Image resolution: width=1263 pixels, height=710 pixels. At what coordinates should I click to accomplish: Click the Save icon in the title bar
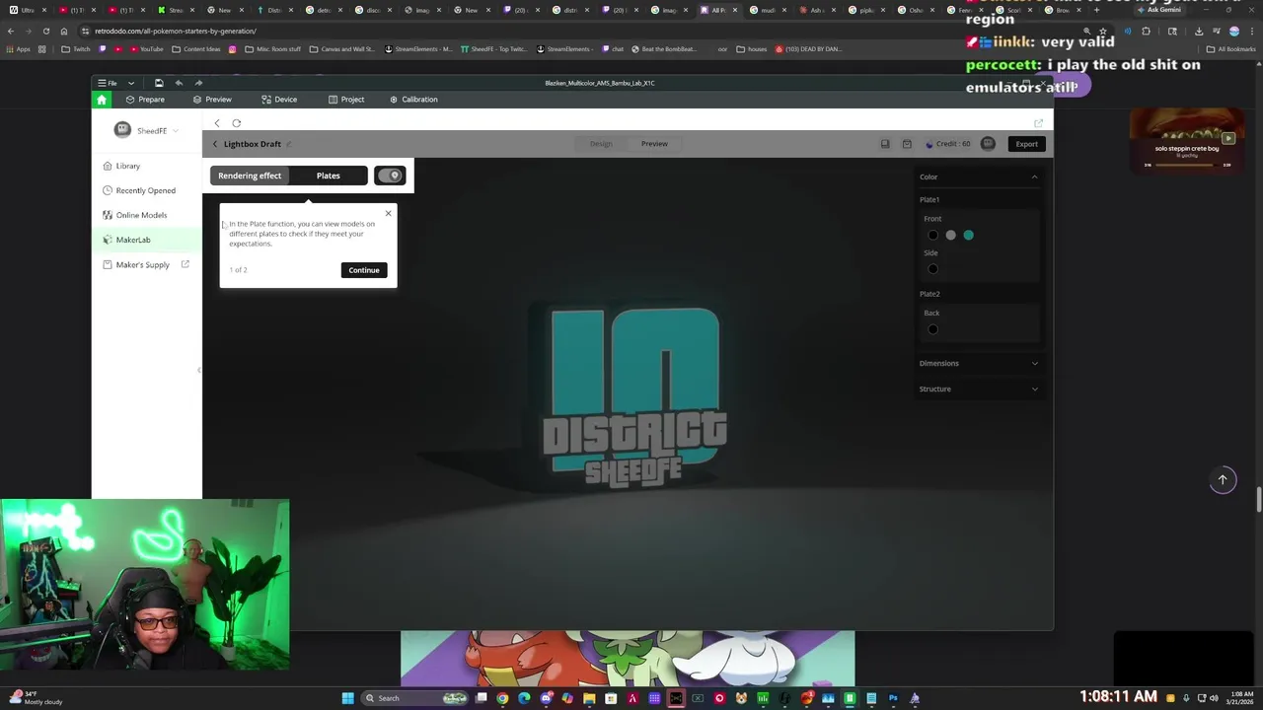(159, 83)
